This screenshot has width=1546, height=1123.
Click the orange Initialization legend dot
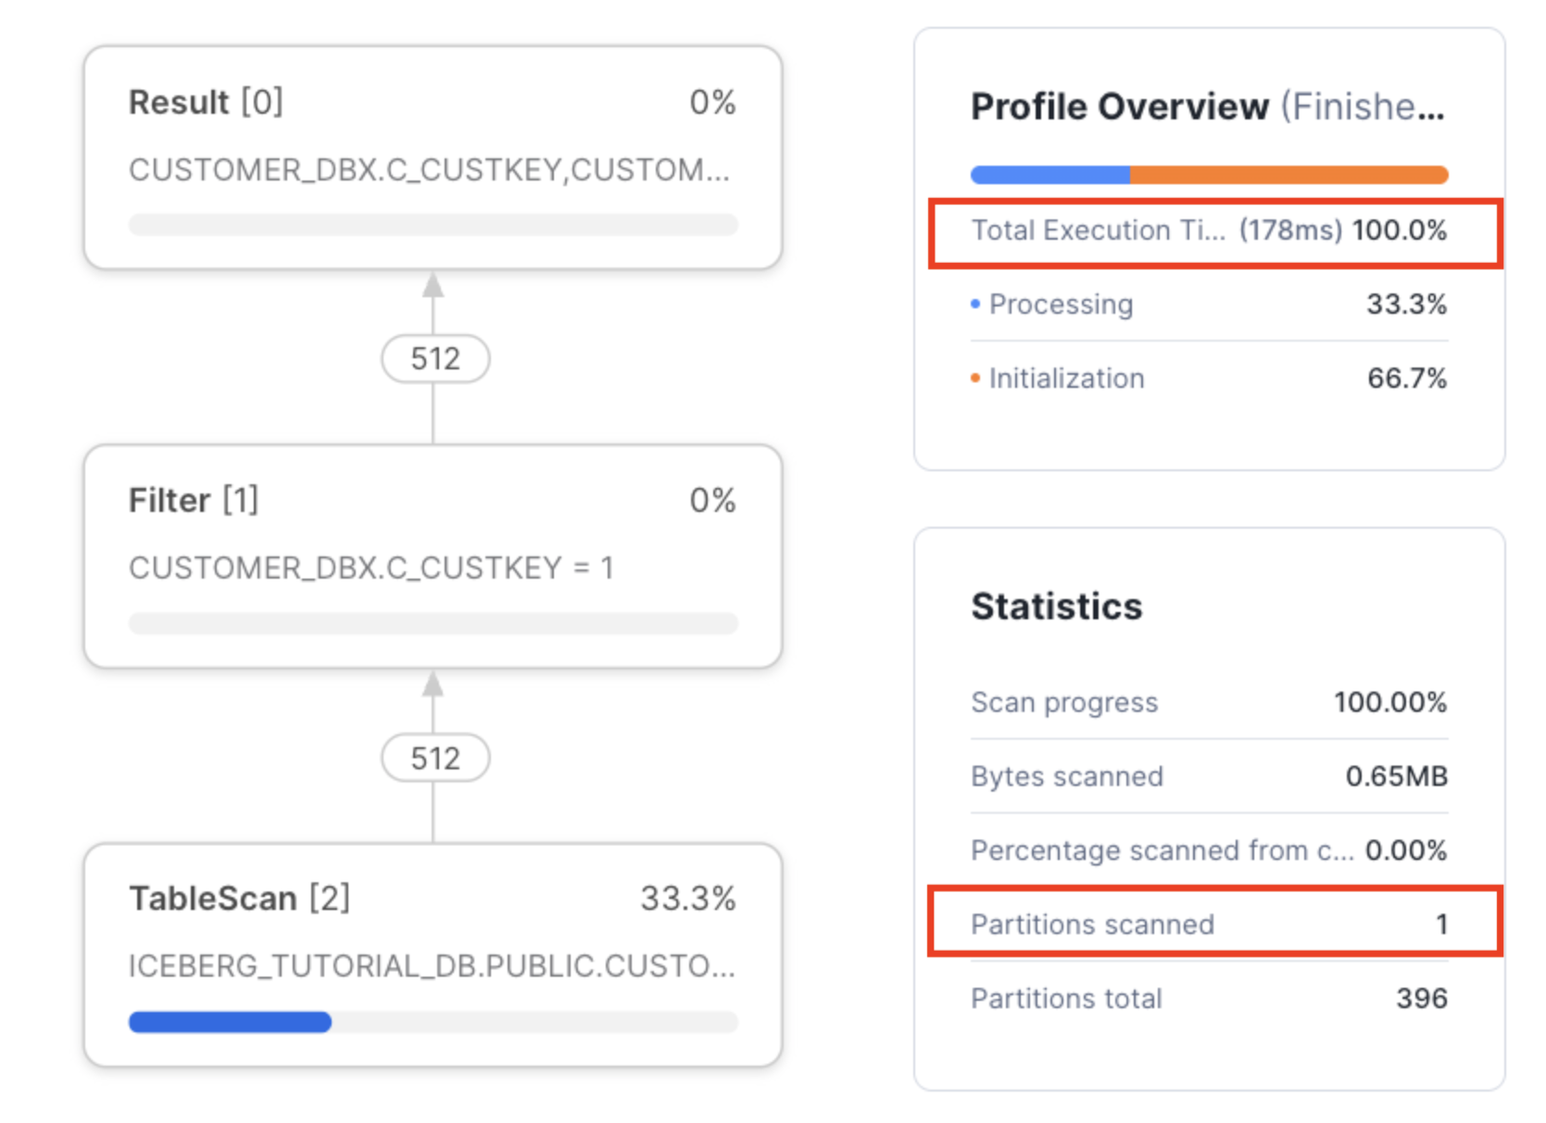[x=975, y=378]
